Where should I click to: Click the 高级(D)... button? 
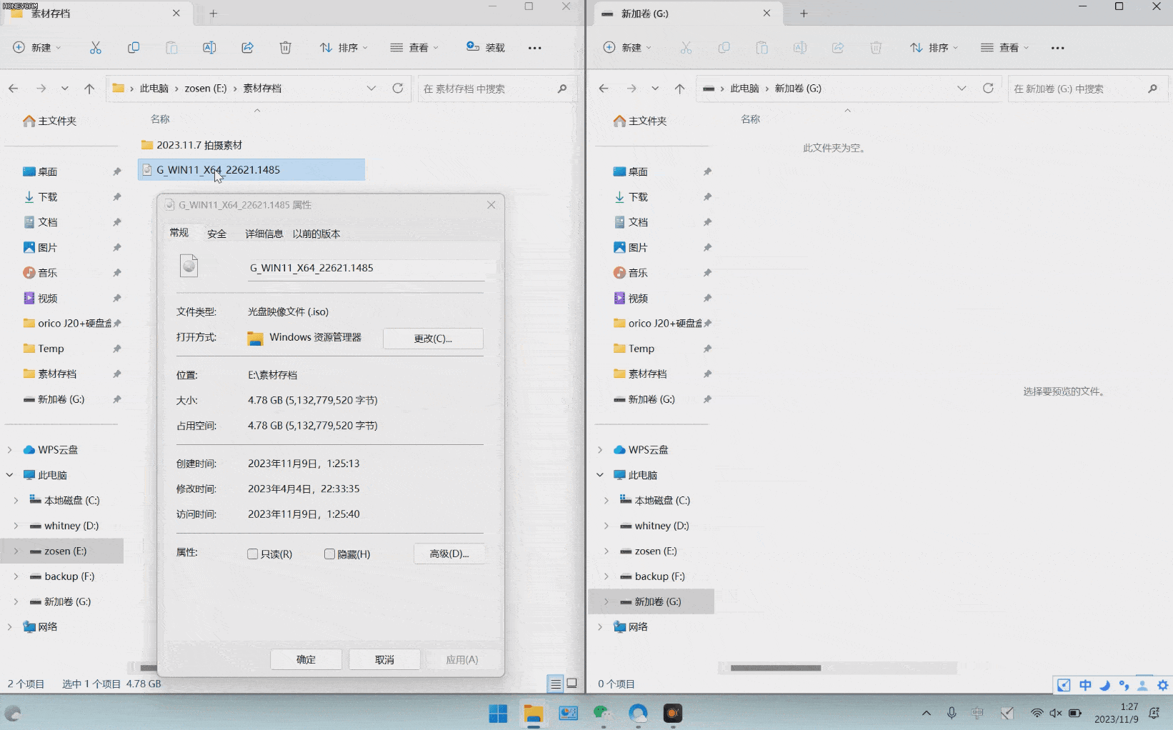point(449,554)
